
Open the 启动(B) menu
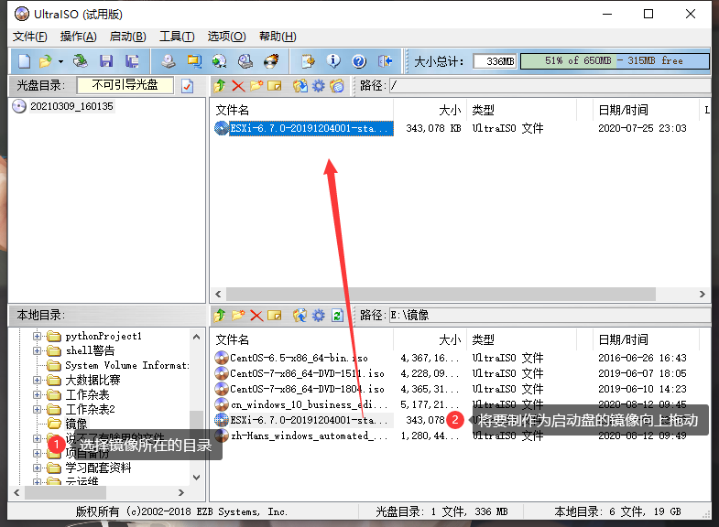click(128, 37)
